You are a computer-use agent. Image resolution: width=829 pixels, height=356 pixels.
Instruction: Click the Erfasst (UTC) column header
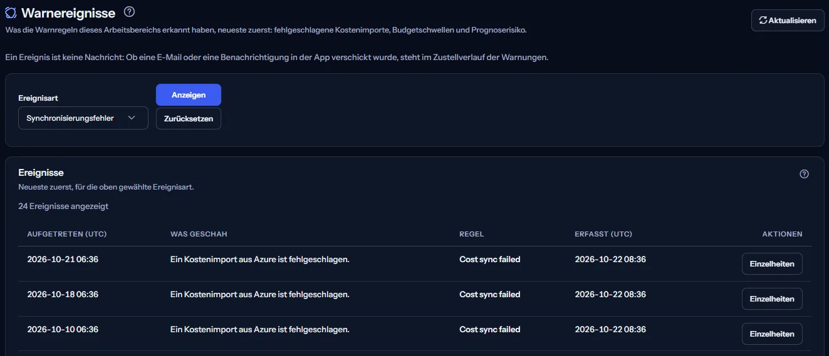coord(603,234)
